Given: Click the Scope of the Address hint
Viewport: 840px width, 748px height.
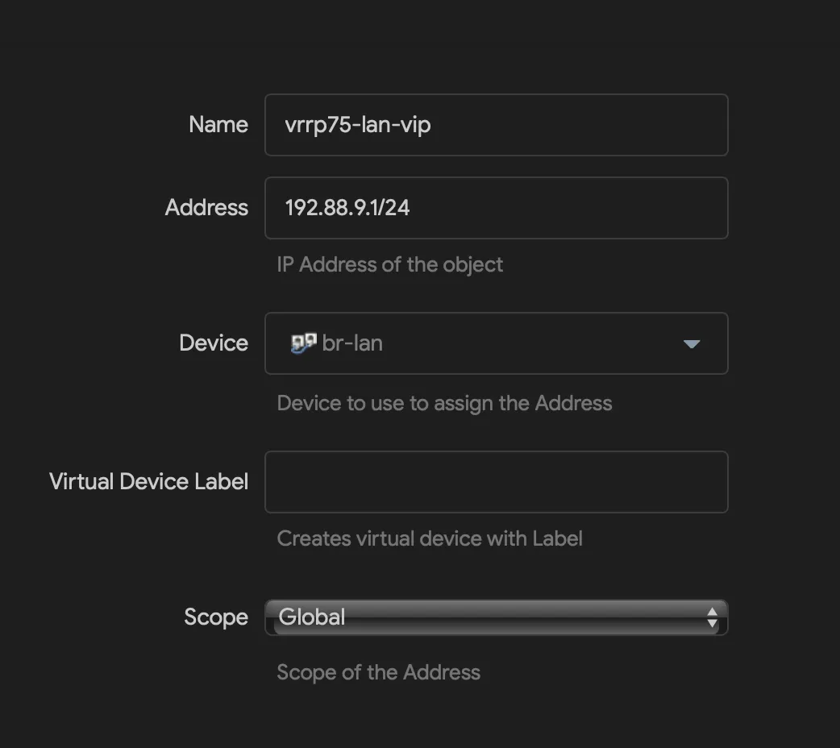Looking at the screenshot, I should 379,672.
